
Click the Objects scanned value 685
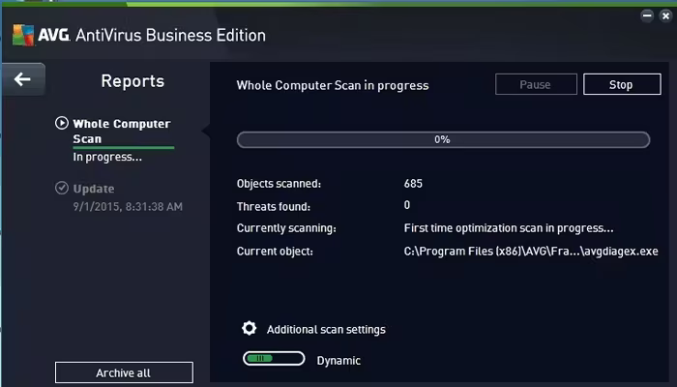point(413,183)
